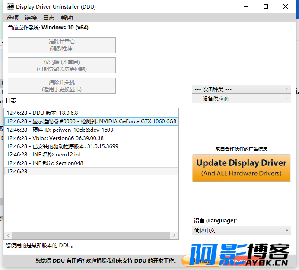
Task: Click the 清除并关机 button
Action: tap(62, 86)
